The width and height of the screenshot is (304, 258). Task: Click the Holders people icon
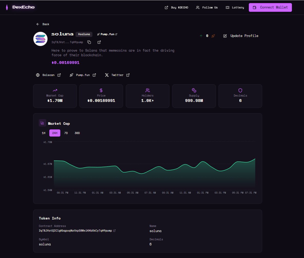148,90
